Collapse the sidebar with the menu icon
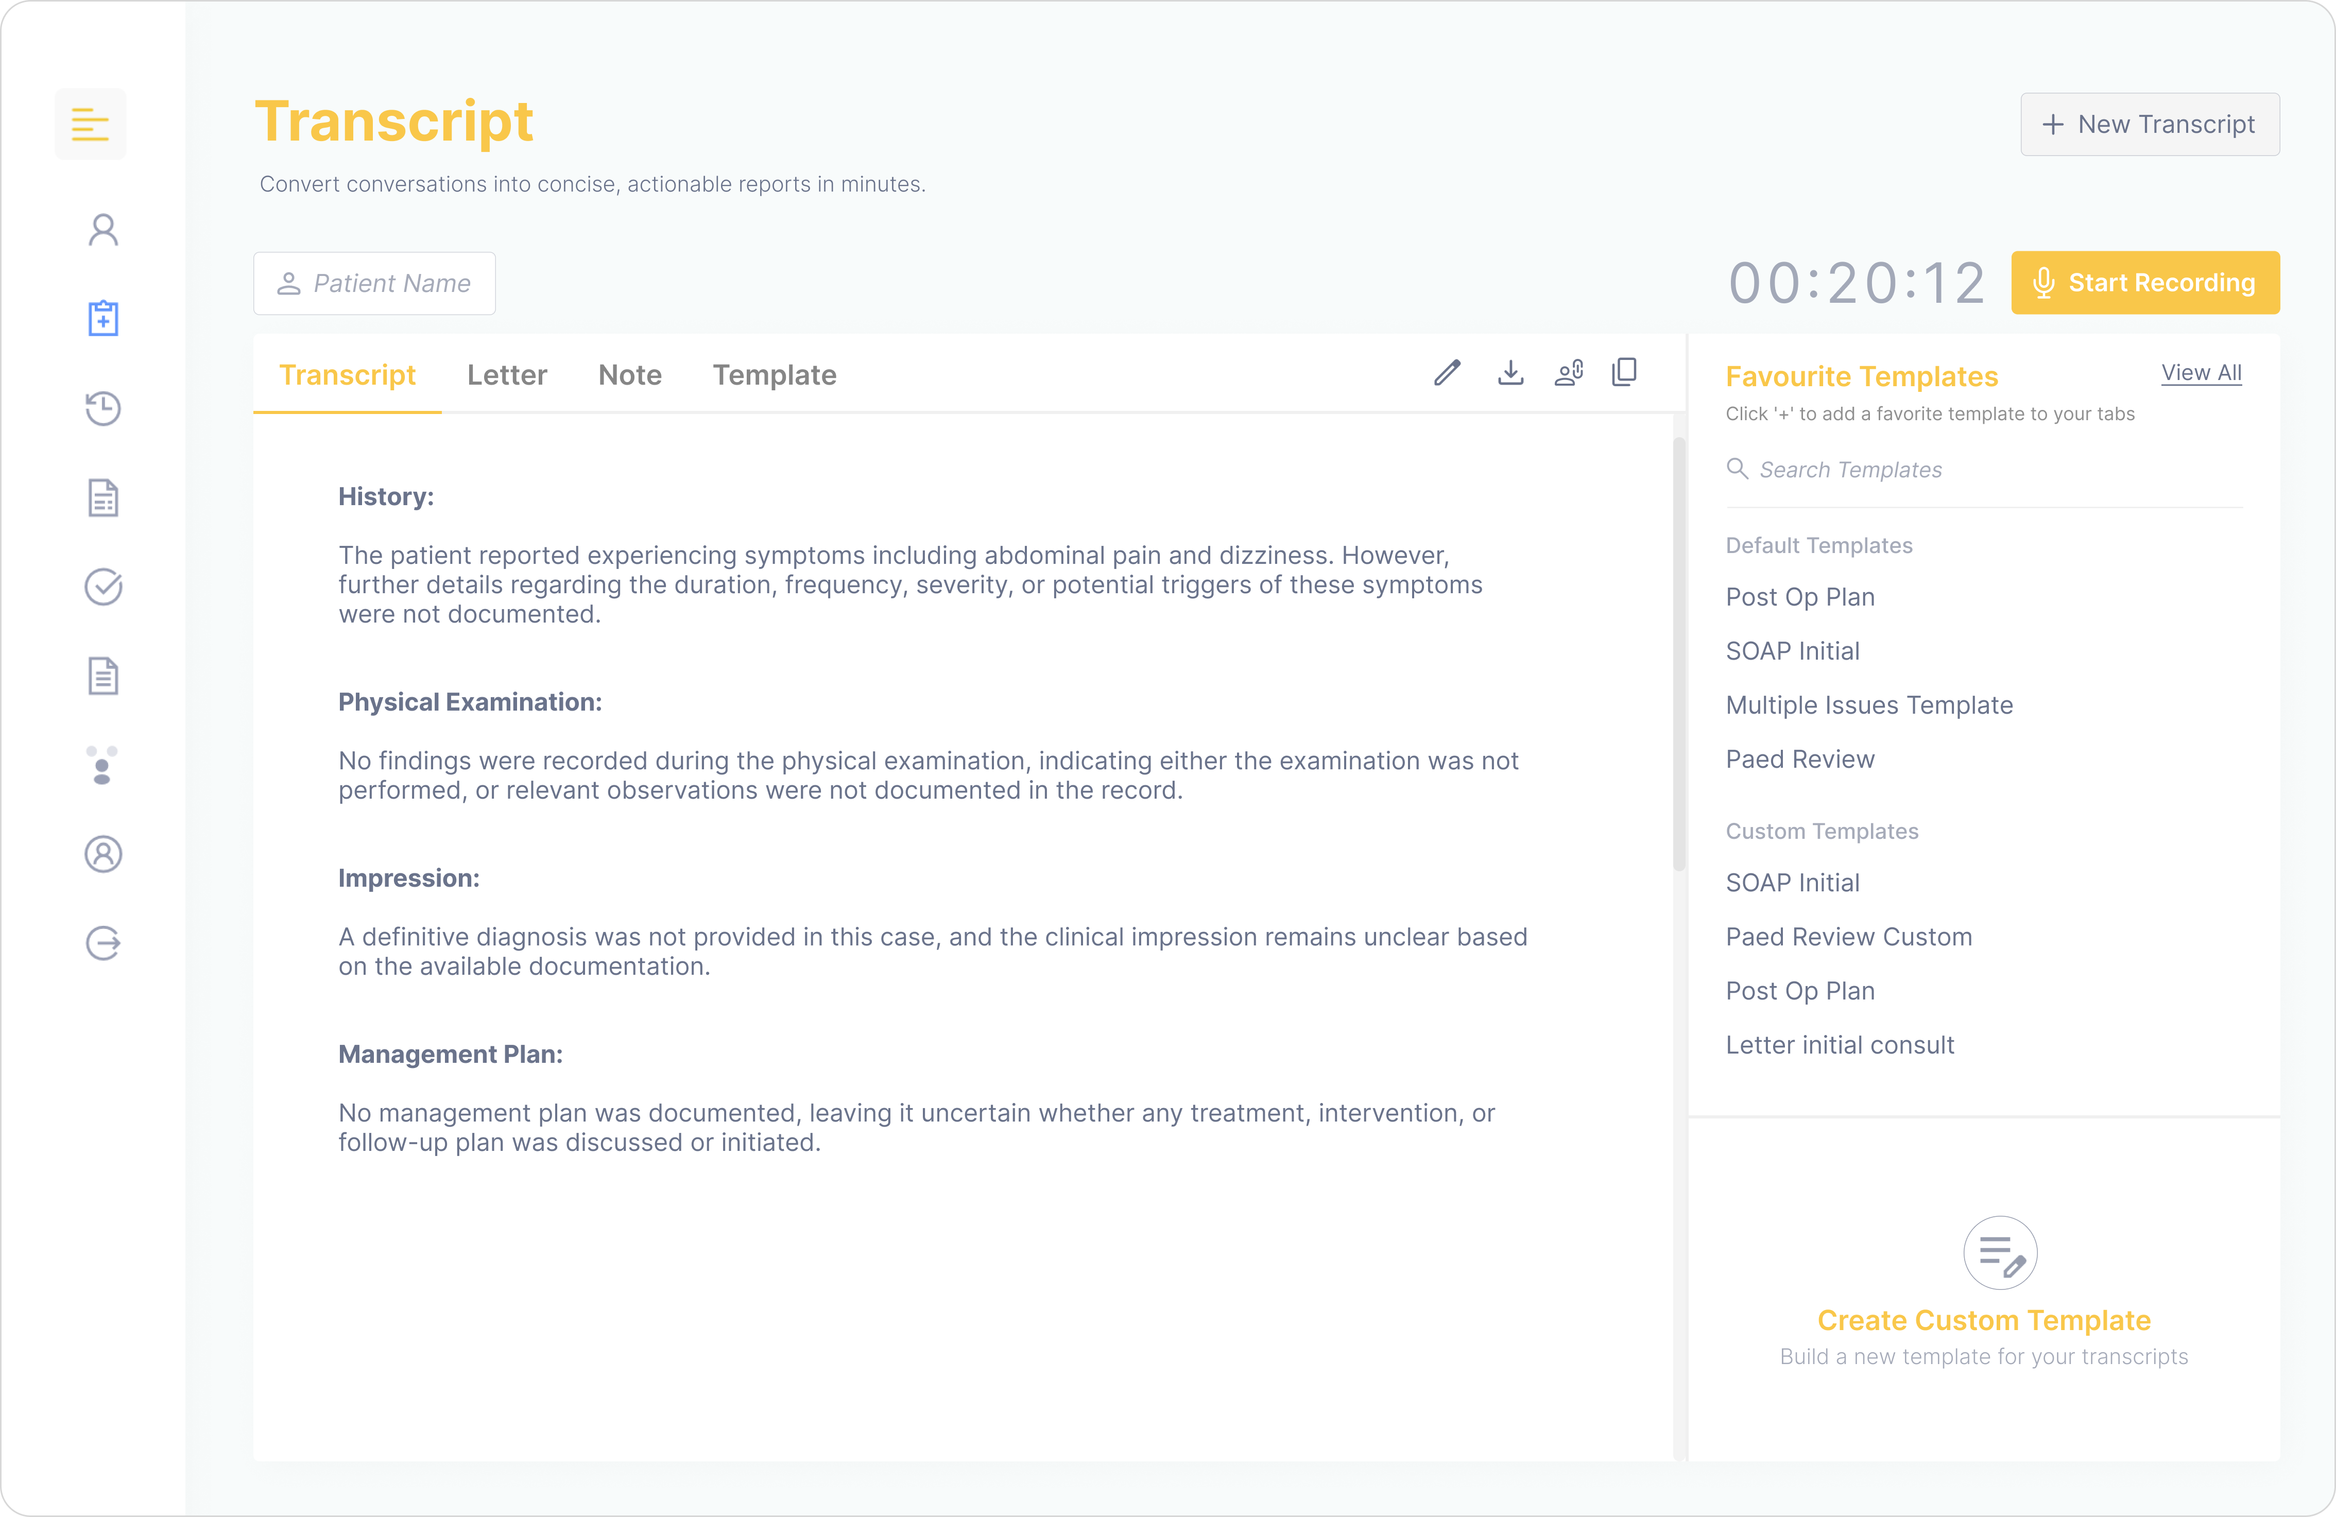Image resolution: width=2336 pixels, height=1517 pixels. [90, 125]
